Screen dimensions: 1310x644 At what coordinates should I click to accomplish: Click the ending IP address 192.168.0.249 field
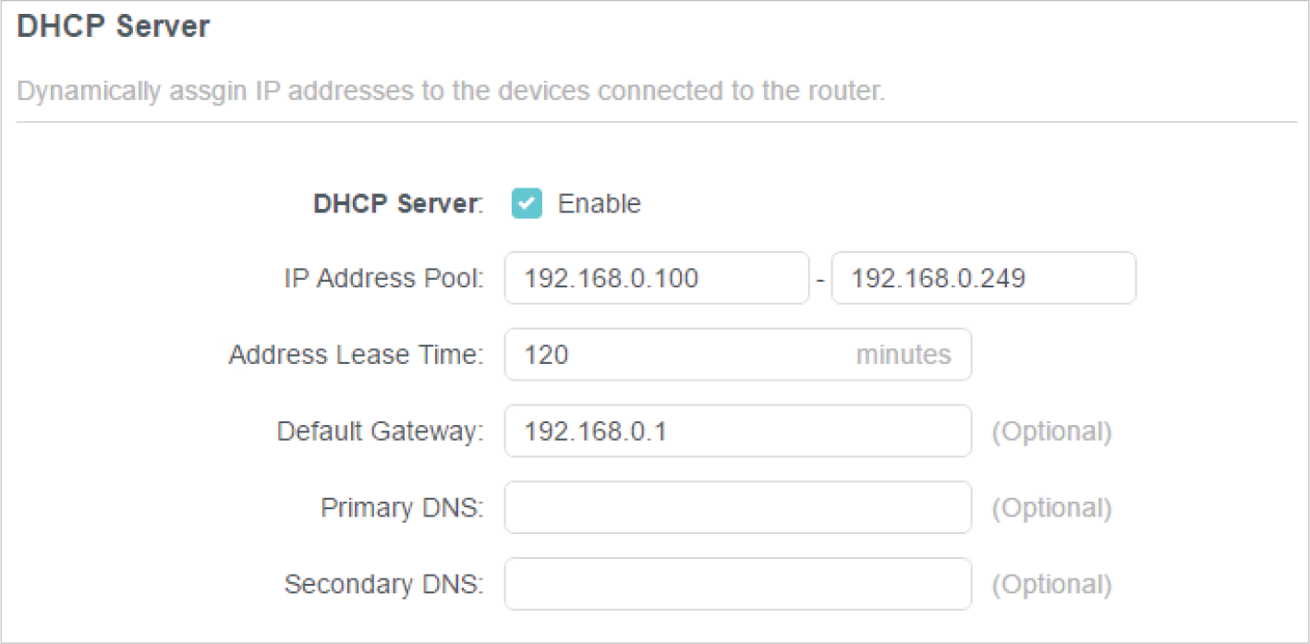click(983, 278)
